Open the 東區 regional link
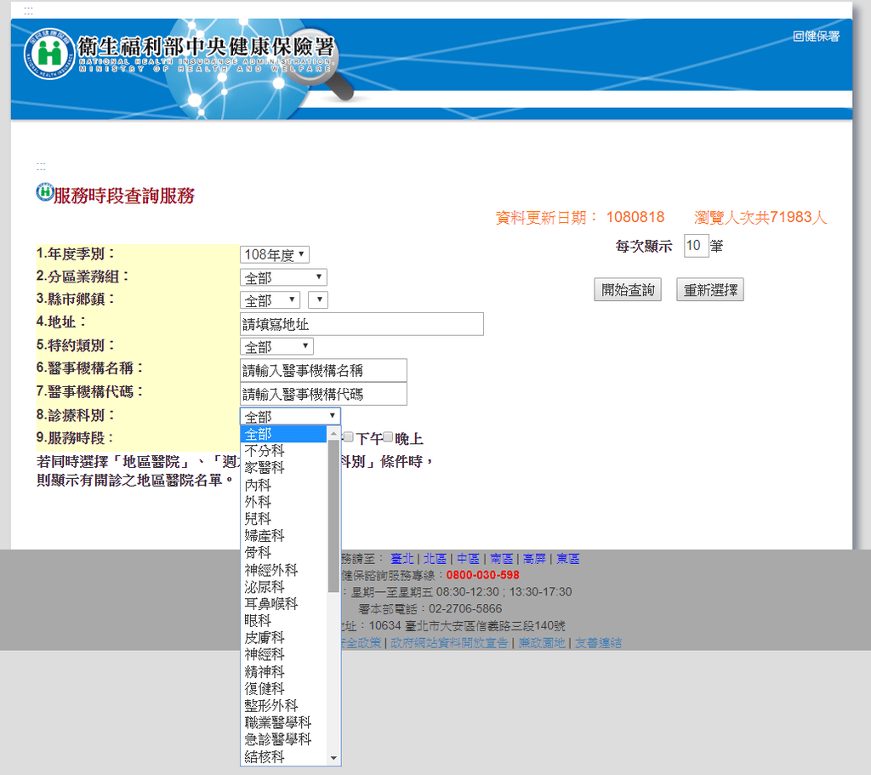 567,558
